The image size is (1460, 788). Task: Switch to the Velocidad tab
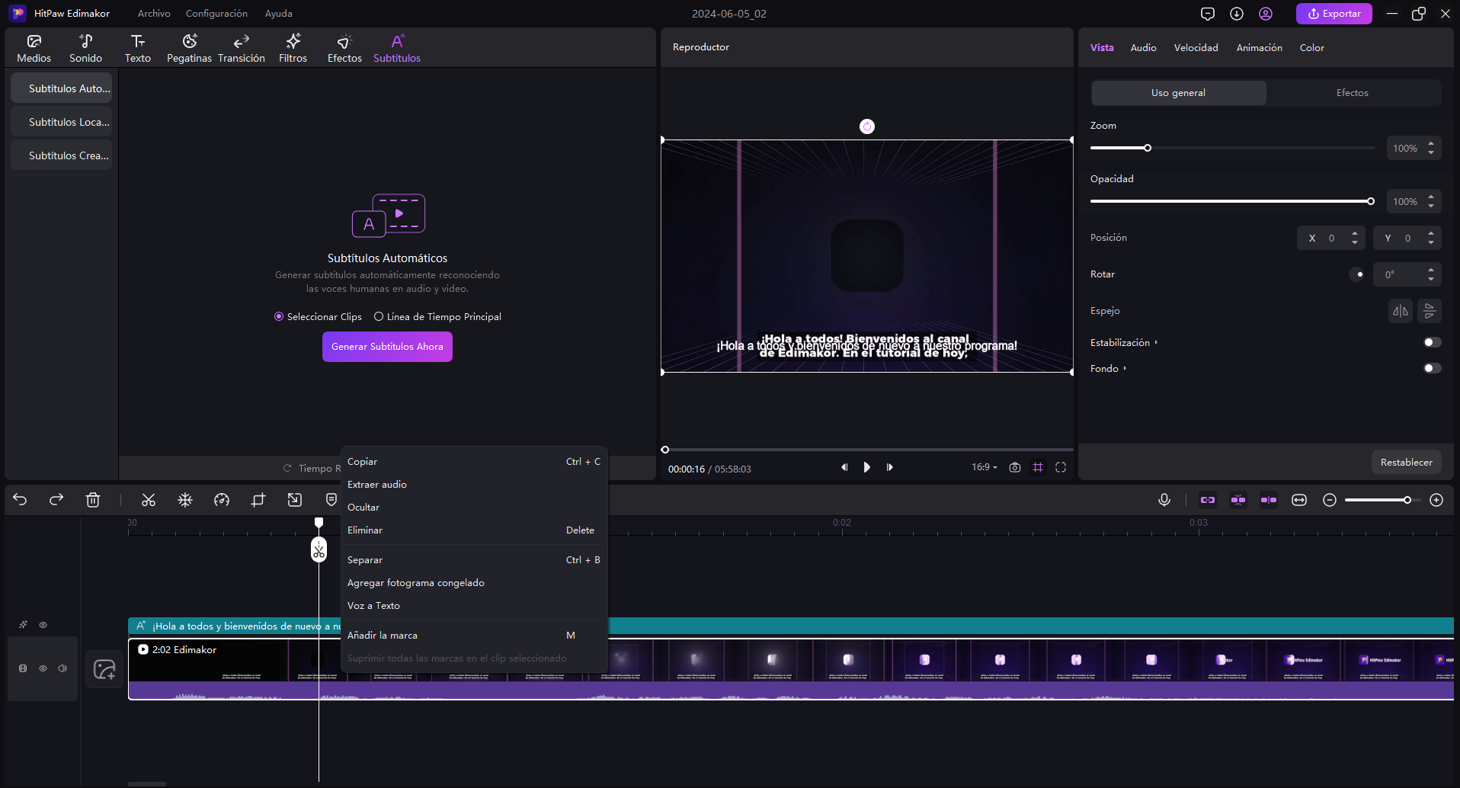pos(1196,47)
